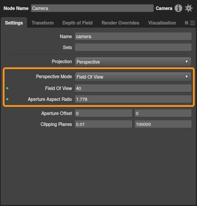Expand the Projection dropdown arrow

187,62
